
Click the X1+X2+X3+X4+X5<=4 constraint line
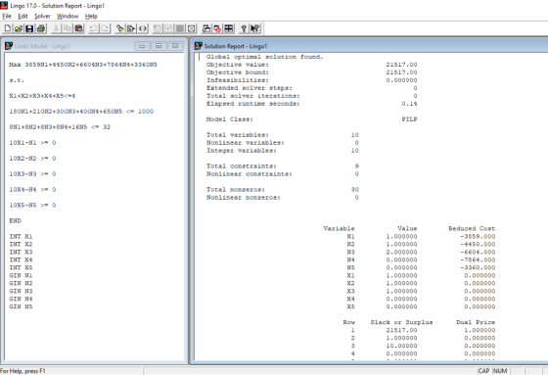tap(42, 96)
